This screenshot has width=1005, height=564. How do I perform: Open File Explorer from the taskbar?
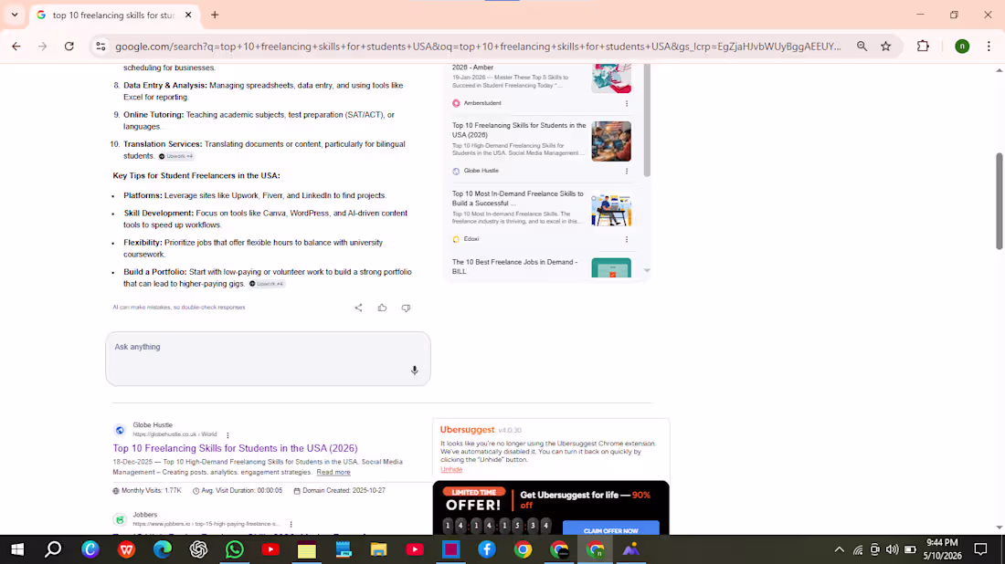(379, 549)
